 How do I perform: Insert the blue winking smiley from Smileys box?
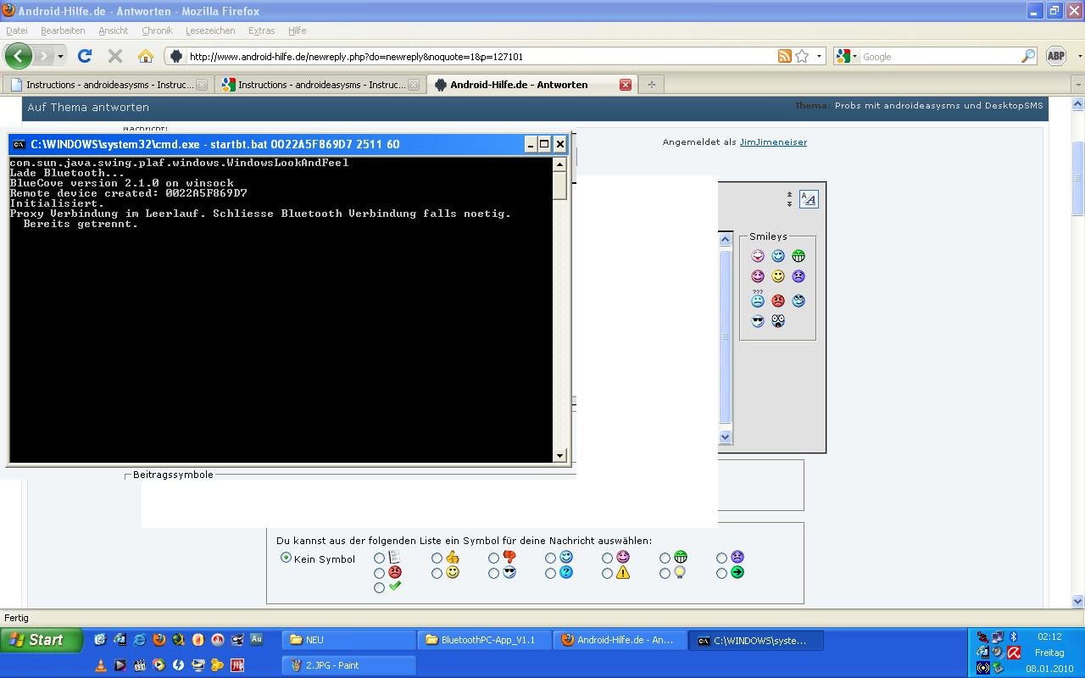coord(778,256)
